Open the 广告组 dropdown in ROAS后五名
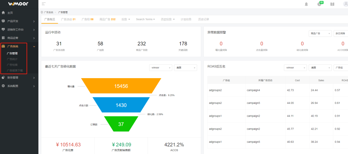The image size is (348, 154). click(x=341, y=68)
